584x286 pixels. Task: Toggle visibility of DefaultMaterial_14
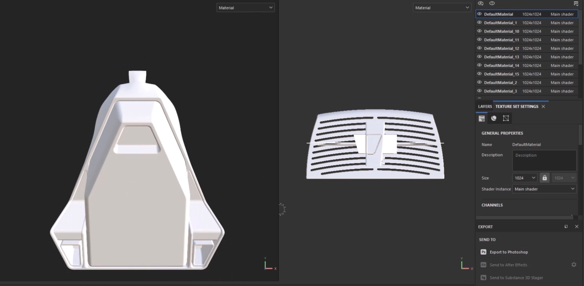(479, 65)
